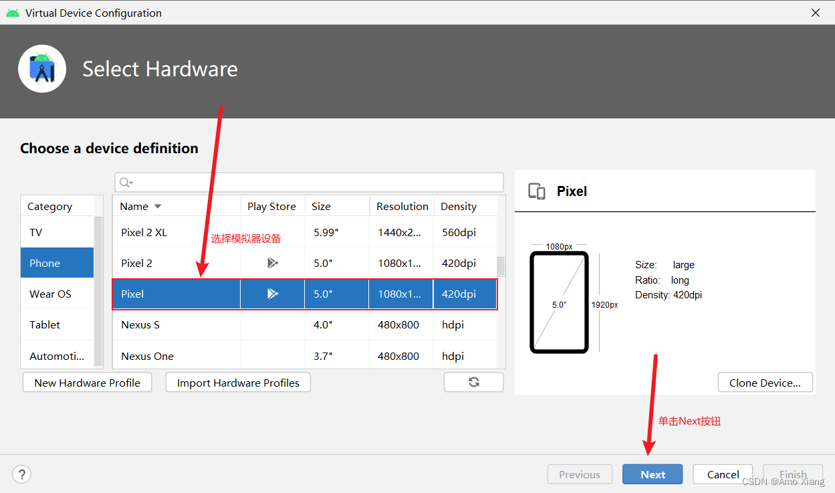The image size is (835, 493).
Task: Select the Wear OS category
Action: coord(57,294)
